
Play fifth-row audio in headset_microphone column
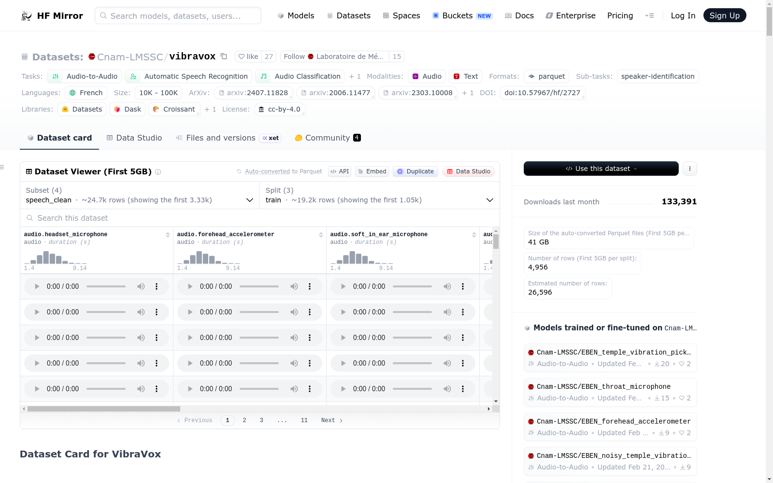pyautogui.click(x=37, y=389)
